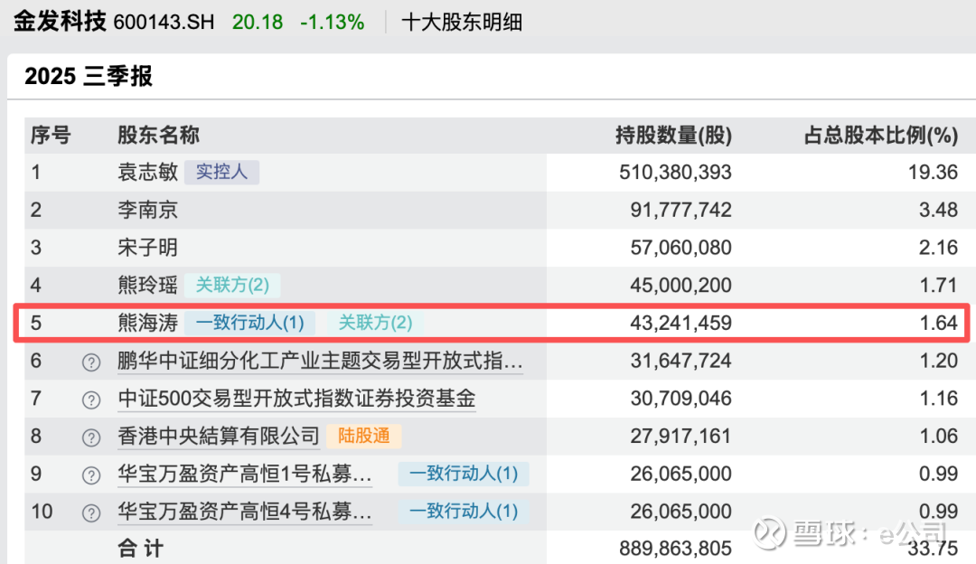The image size is (976, 564).
Task: Click the 2025 三季报 heading
Action: coord(89,76)
